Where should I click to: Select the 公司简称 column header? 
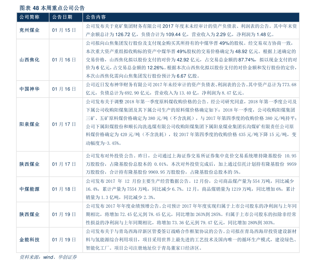coord(29,17)
